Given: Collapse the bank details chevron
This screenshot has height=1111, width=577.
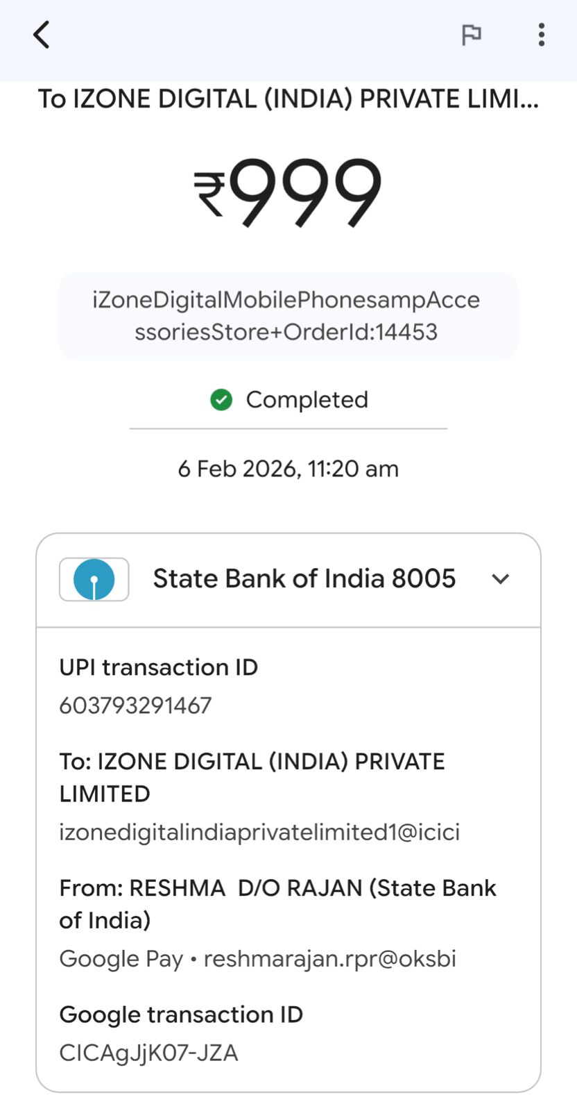Looking at the screenshot, I should pyautogui.click(x=501, y=579).
